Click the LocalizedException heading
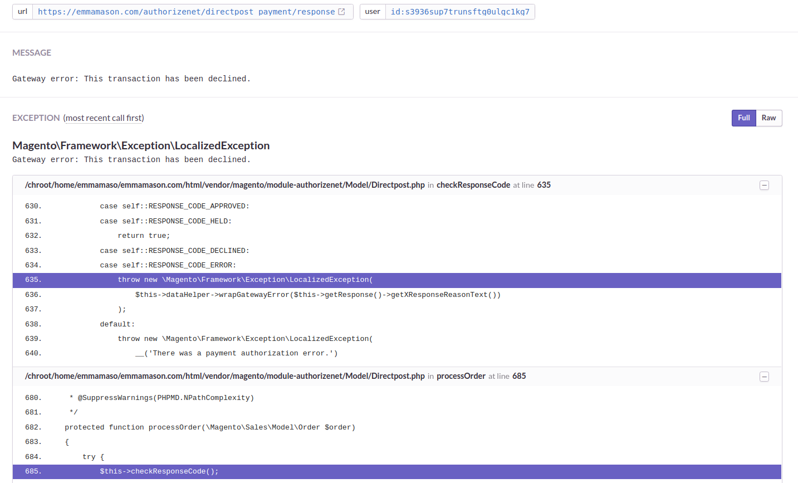 141,145
